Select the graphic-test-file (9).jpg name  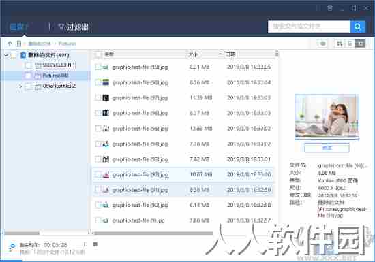[138, 220]
